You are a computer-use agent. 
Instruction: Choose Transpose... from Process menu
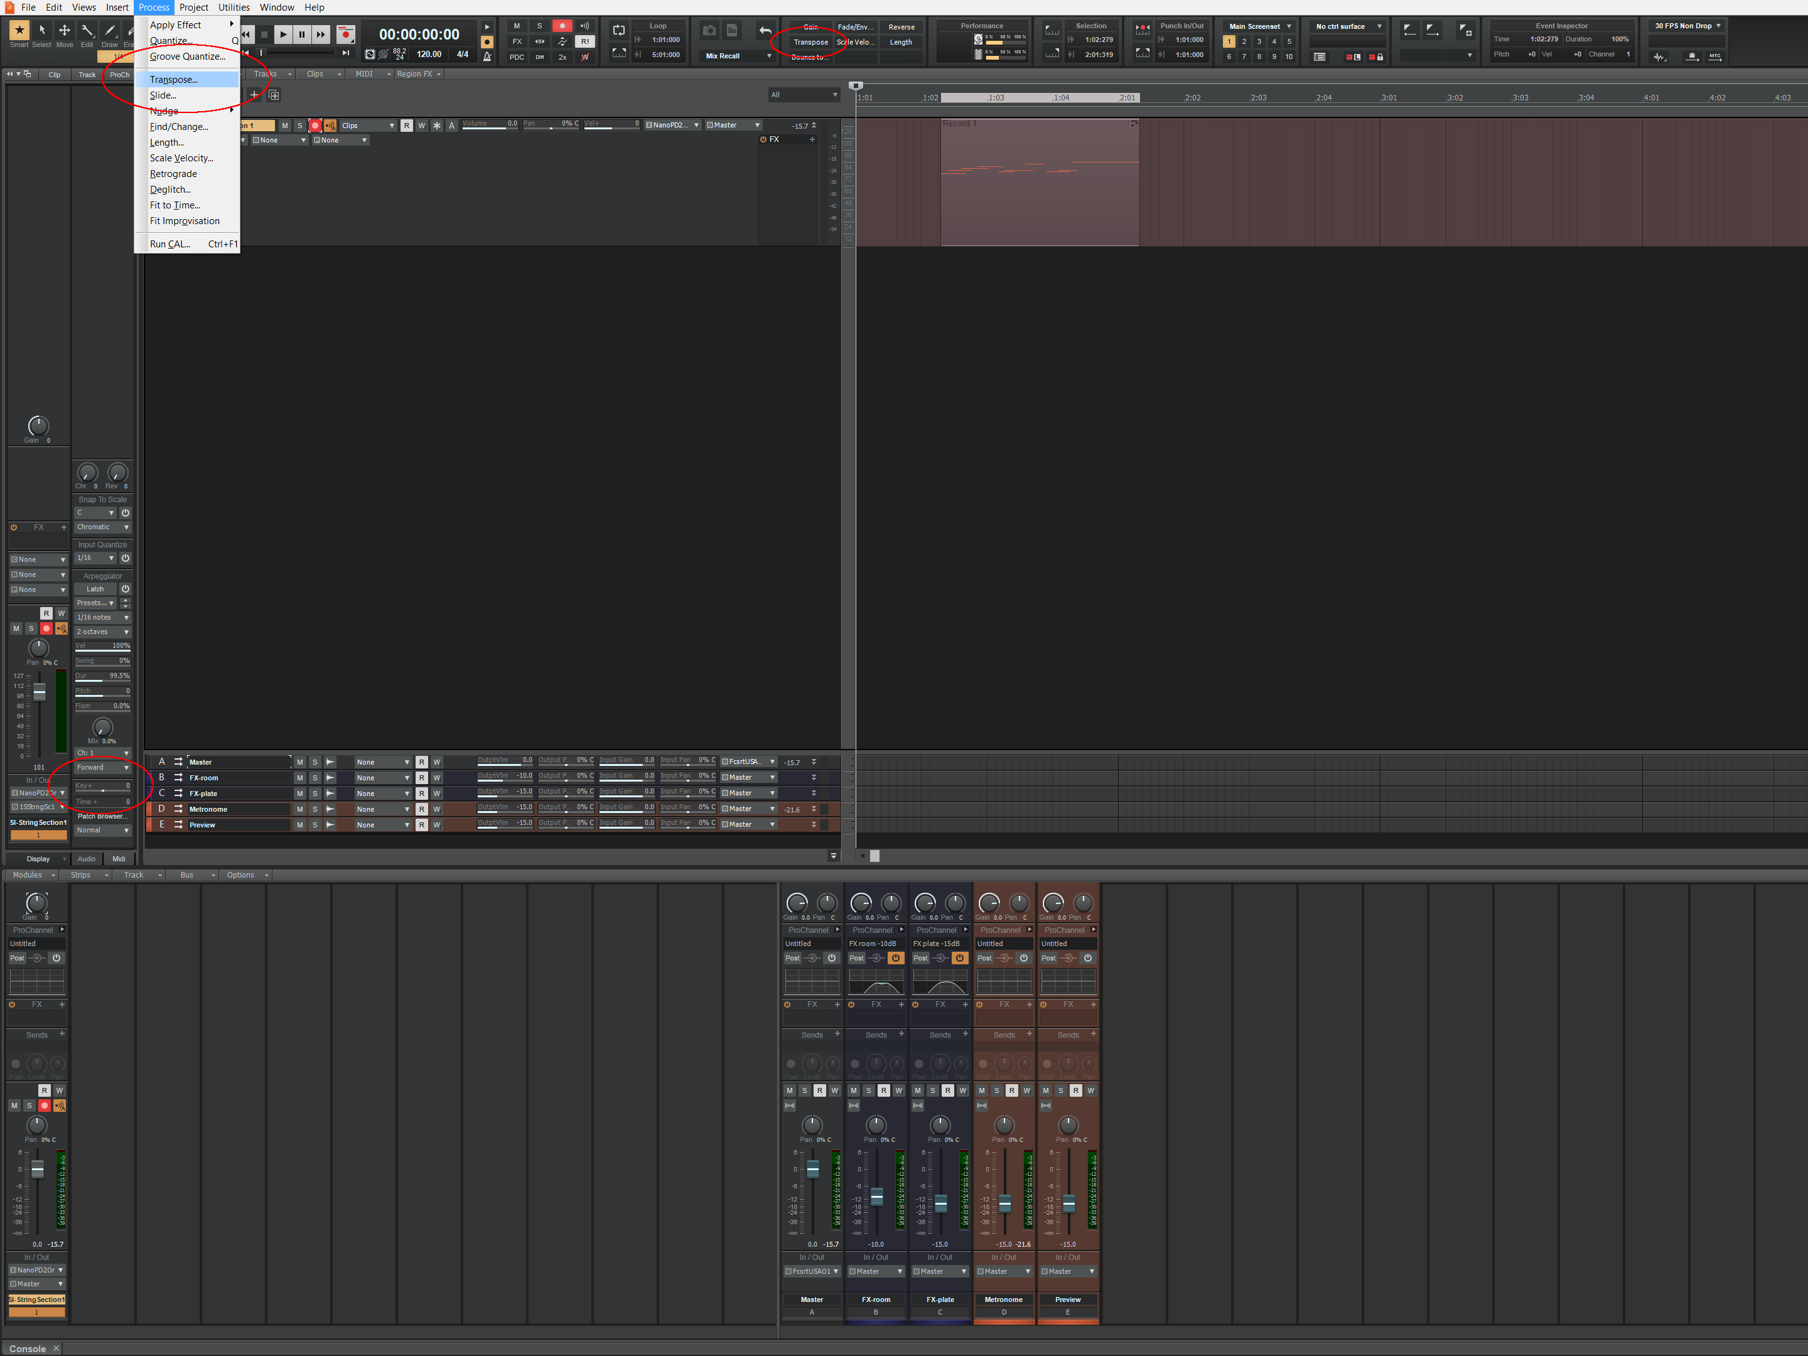[x=173, y=79]
